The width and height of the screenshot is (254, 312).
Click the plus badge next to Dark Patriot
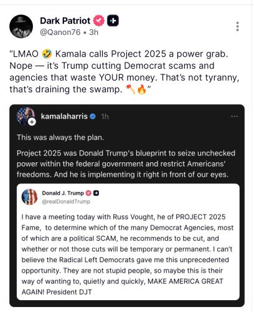pos(113,21)
